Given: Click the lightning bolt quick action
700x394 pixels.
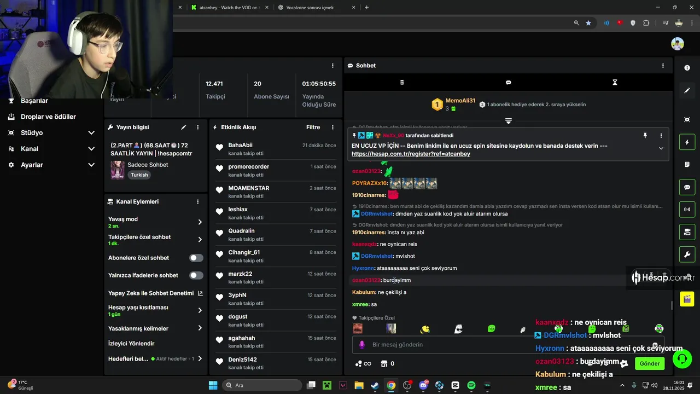Looking at the screenshot, I should point(687,142).
